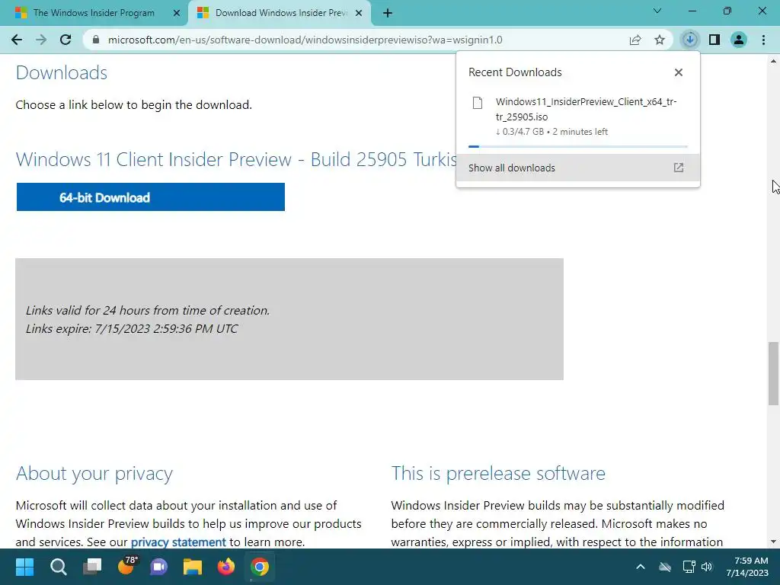Viewport: 780px width, 585px height.
Task: Expand the system tray hidden icons
Action: tap(641, 567)
